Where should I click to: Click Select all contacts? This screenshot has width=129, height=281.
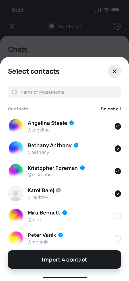click(111, 109)
